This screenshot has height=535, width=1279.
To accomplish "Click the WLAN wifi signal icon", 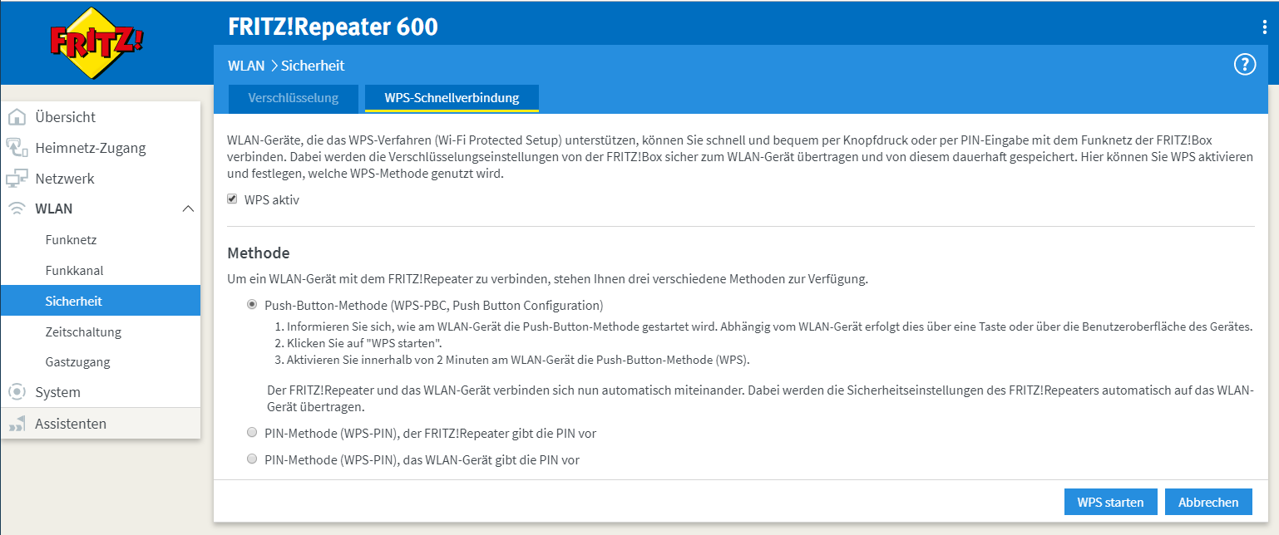I will pyautogui.click(x=17, y=209).
